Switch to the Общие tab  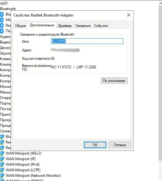[20, 26]
